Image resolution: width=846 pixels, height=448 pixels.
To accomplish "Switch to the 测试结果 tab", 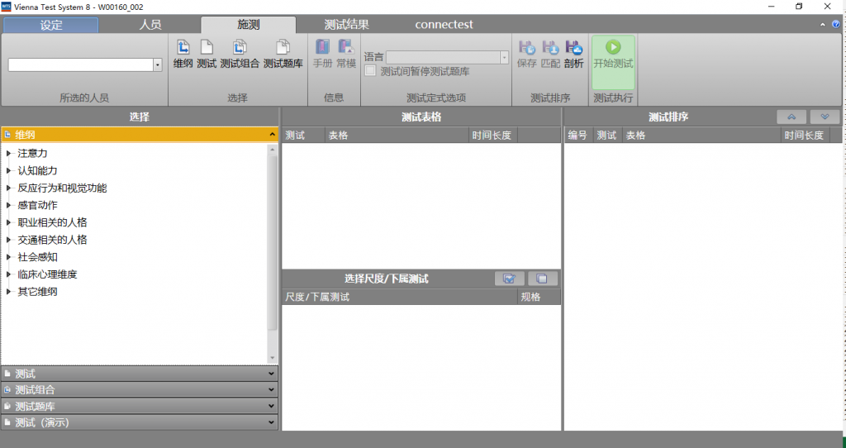I will (346, 25).
